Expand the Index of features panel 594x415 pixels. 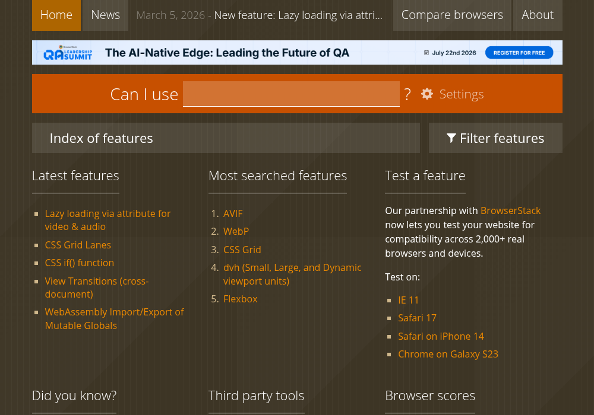[226, 138]
